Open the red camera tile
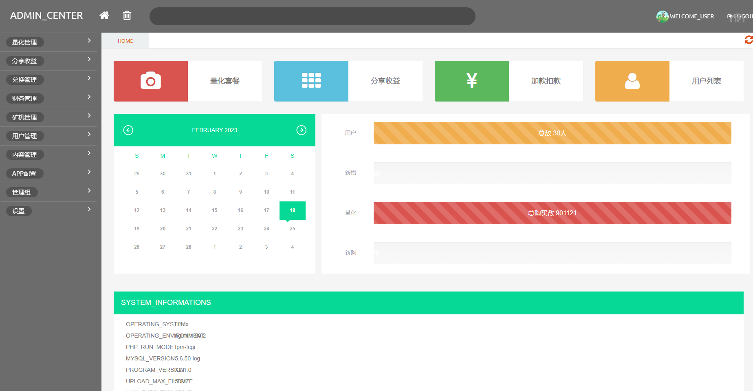The height and width of the screenshot is (391, 753). pos(151,81)
